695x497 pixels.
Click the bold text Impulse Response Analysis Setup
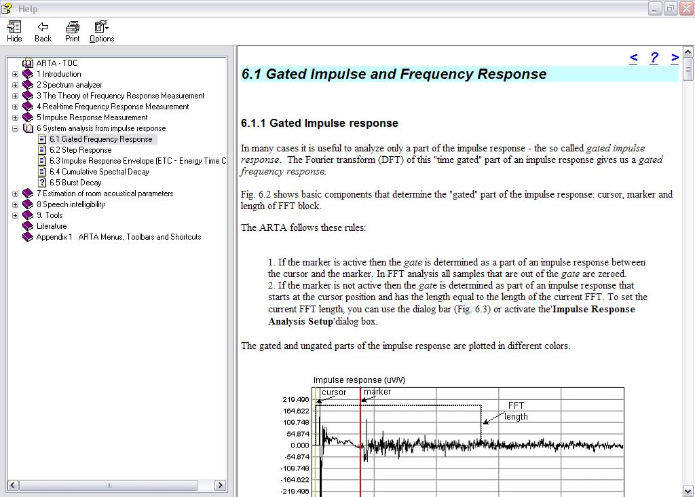(x=451, y=315)
